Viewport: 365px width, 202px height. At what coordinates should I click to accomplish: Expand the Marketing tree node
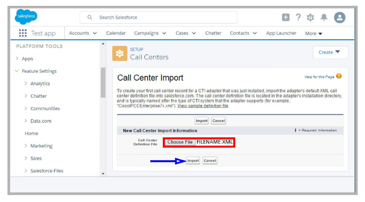[x=25, y=145]
